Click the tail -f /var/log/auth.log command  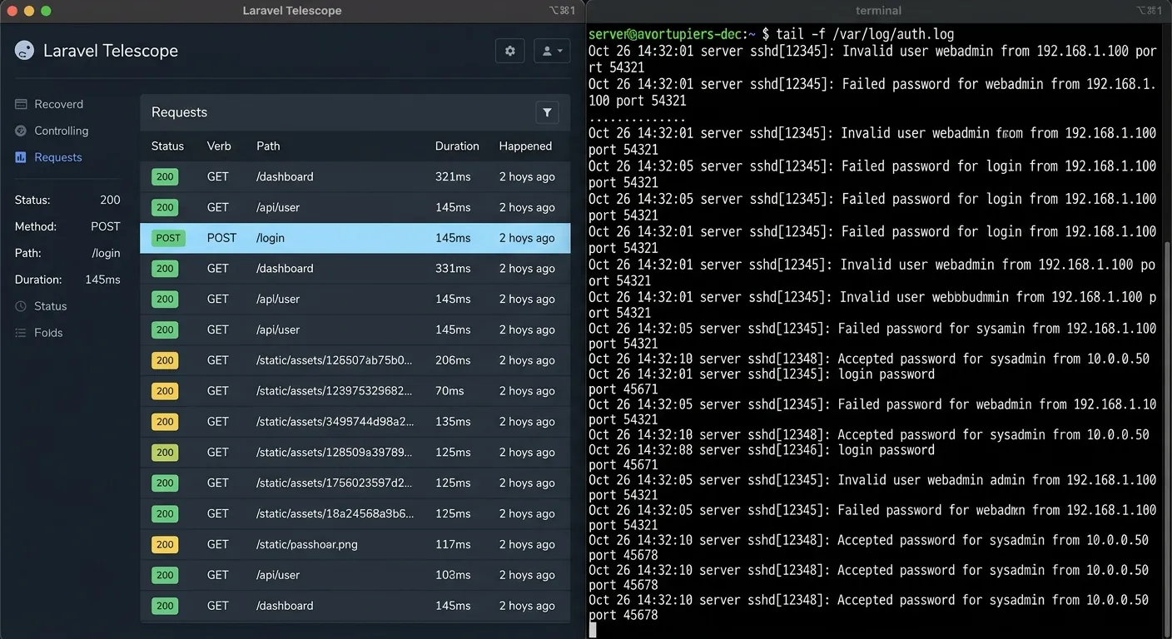tap(865, 34)
